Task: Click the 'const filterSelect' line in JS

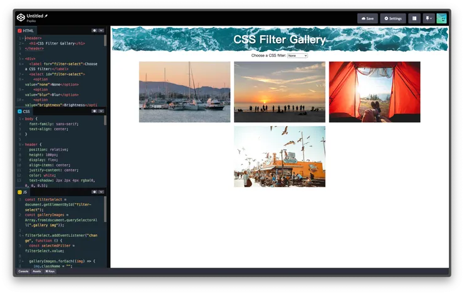Action: (58, 205)
